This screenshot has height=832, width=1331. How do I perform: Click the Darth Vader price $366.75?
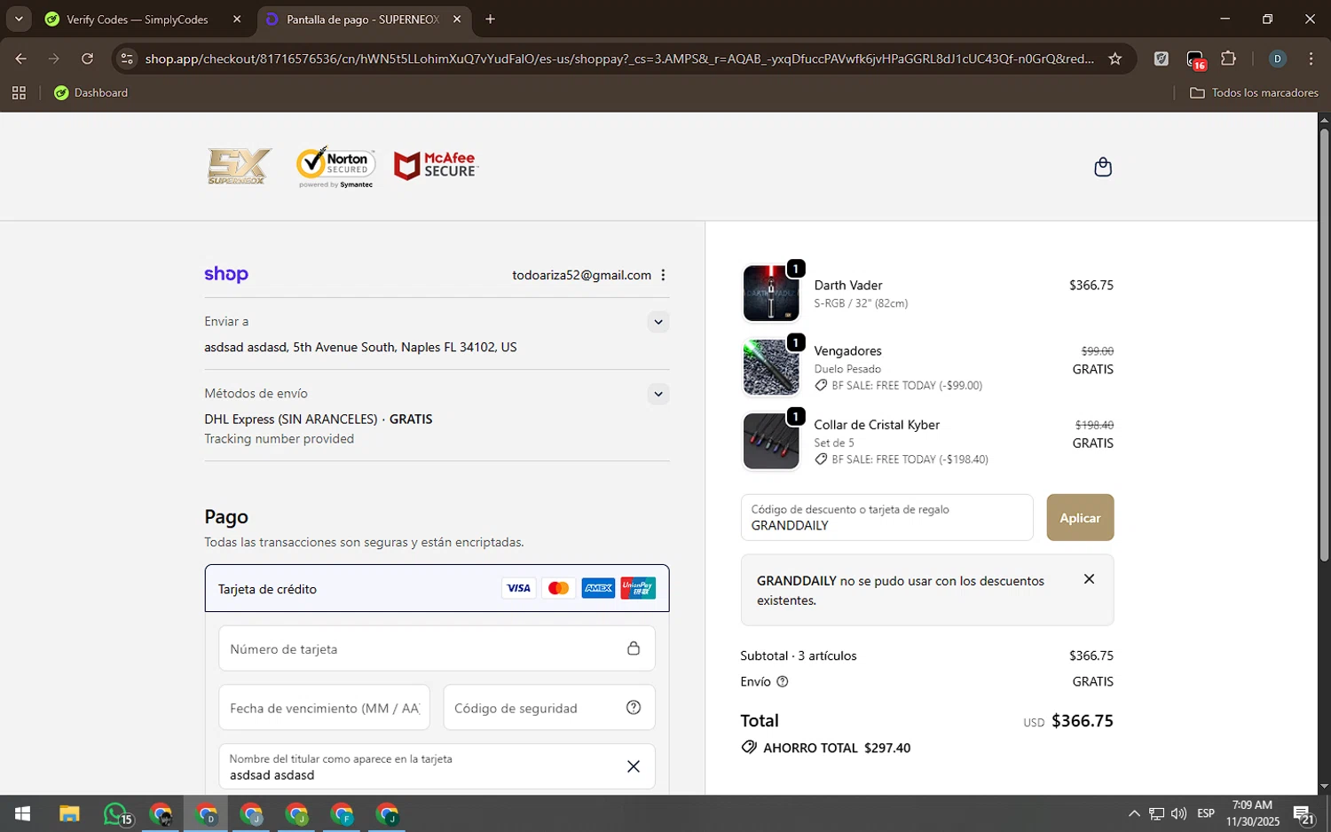(1091, 286)
